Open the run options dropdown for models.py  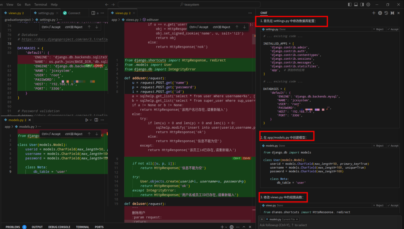pos(91,120)
